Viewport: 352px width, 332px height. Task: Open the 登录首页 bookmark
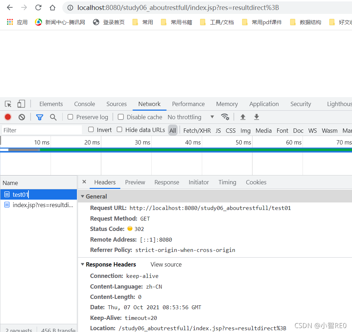pyautogui.click(x=109, y=22)
